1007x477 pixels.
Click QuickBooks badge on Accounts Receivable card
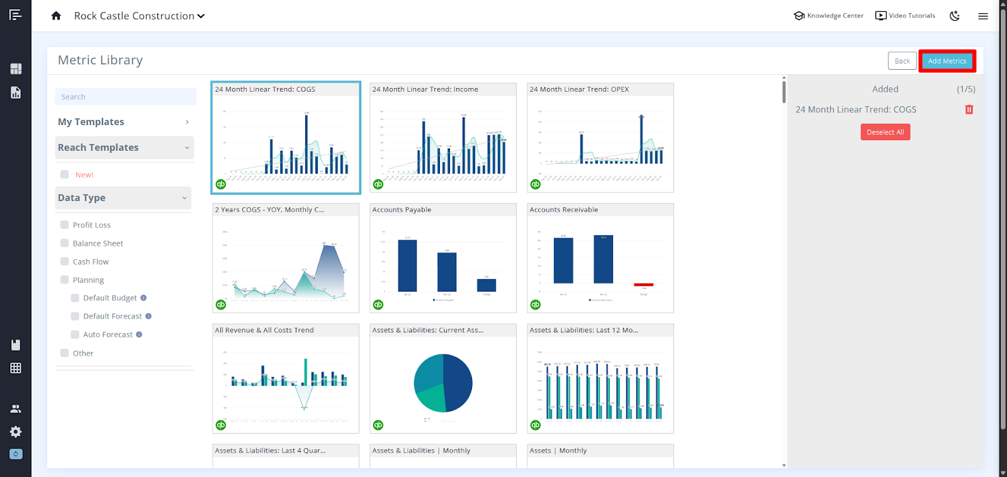tap(536, 305)
